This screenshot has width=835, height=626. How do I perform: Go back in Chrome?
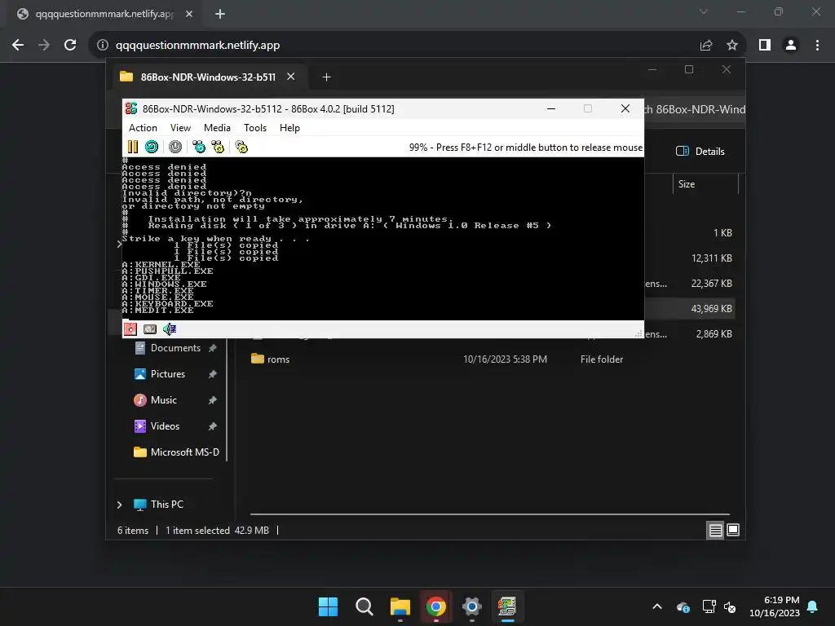(18, 46)
